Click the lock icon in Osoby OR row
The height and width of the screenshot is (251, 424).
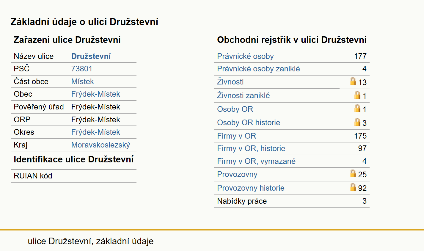[357, 108]
